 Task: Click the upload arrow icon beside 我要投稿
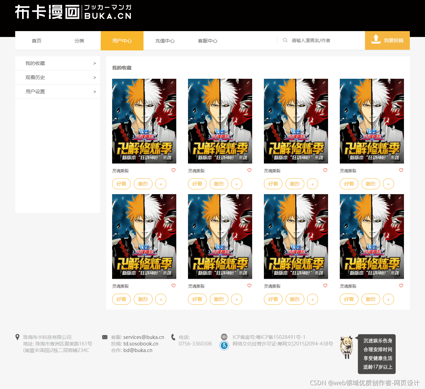coord(376,39)
